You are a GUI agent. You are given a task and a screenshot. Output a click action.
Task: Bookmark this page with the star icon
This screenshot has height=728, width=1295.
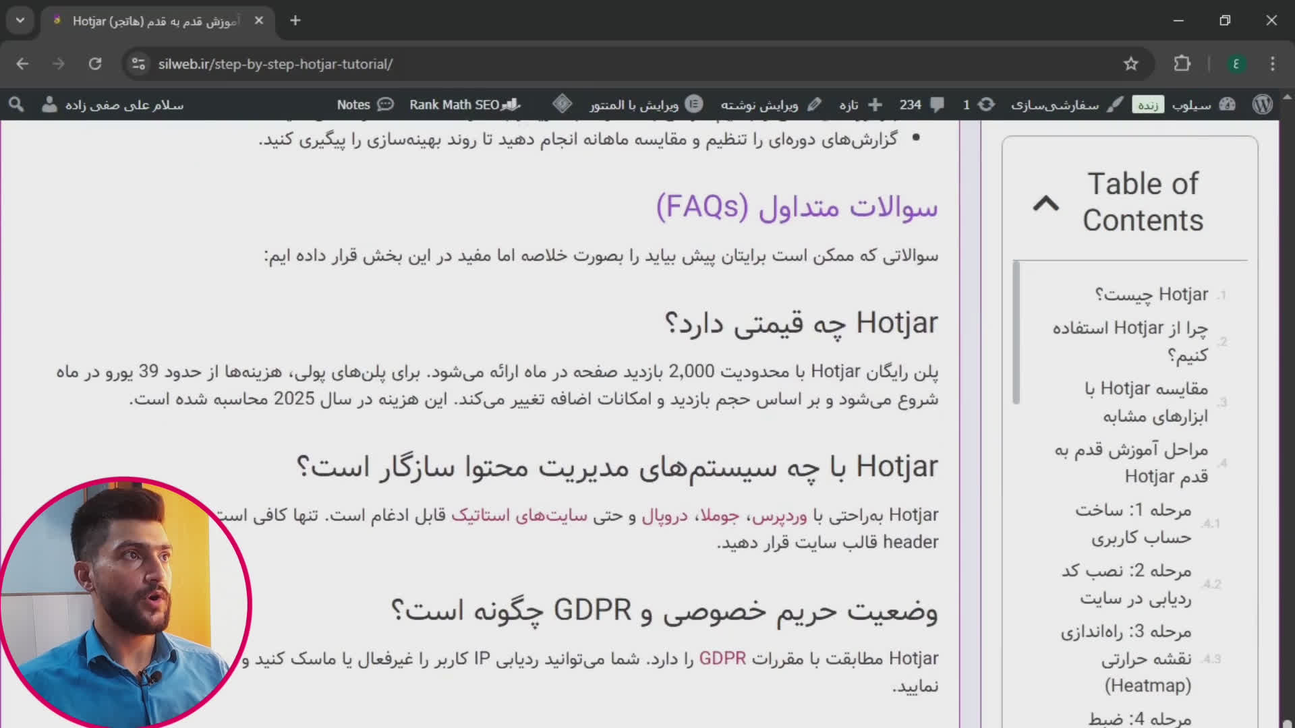coord(1131,63)
